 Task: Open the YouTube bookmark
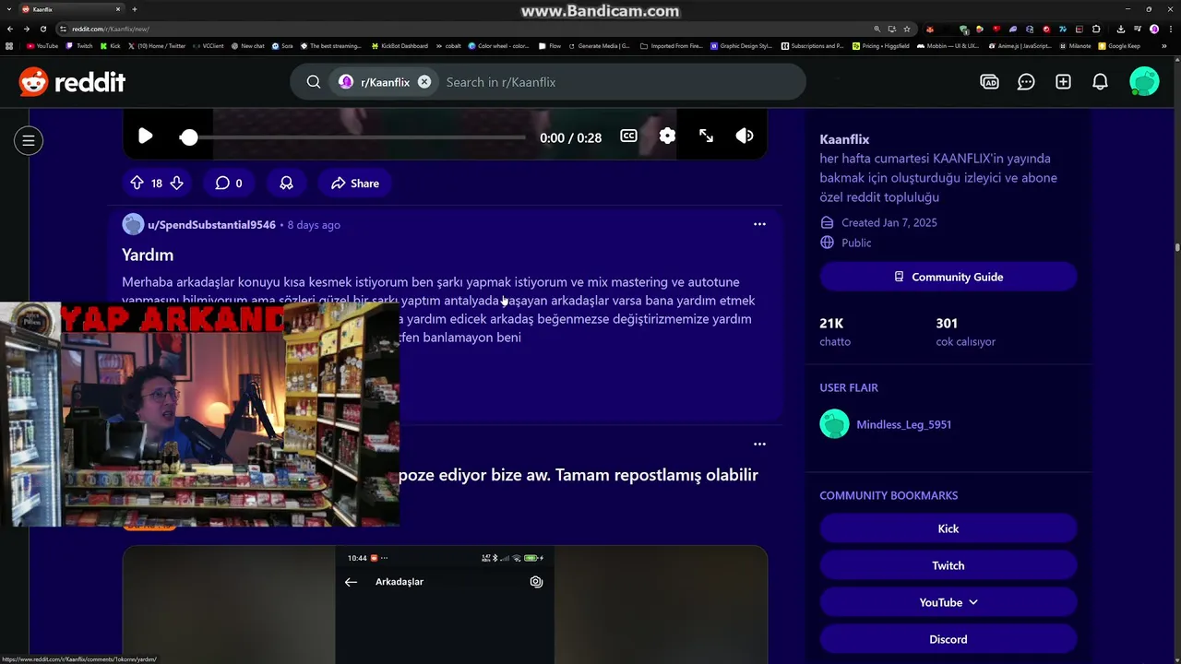pyautogui.click(x=42, y=46)
